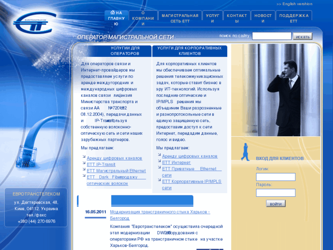This screenshot has width=333, height=250.
Task: Switch to English version link
Action: click(x=295, y=4)
